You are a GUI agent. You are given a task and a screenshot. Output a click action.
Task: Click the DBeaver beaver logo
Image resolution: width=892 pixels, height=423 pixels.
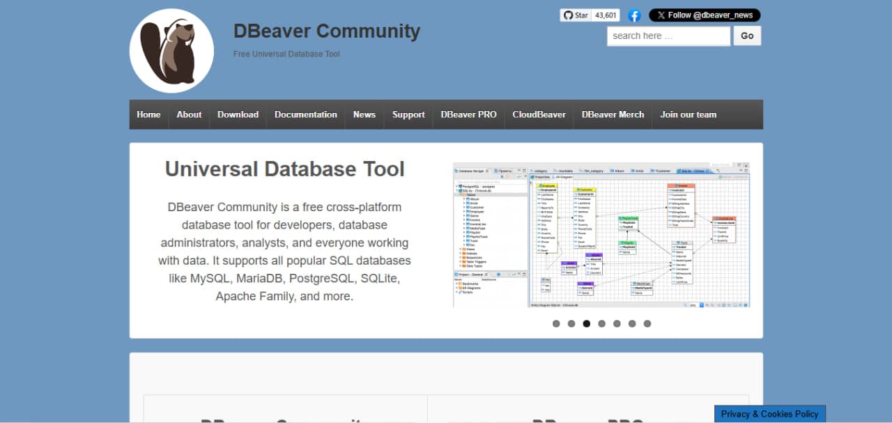click(171, 51)
